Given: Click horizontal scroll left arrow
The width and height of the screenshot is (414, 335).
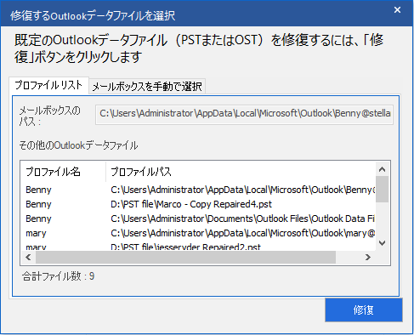Looking at the screenshot, I should tap(28, 258).
